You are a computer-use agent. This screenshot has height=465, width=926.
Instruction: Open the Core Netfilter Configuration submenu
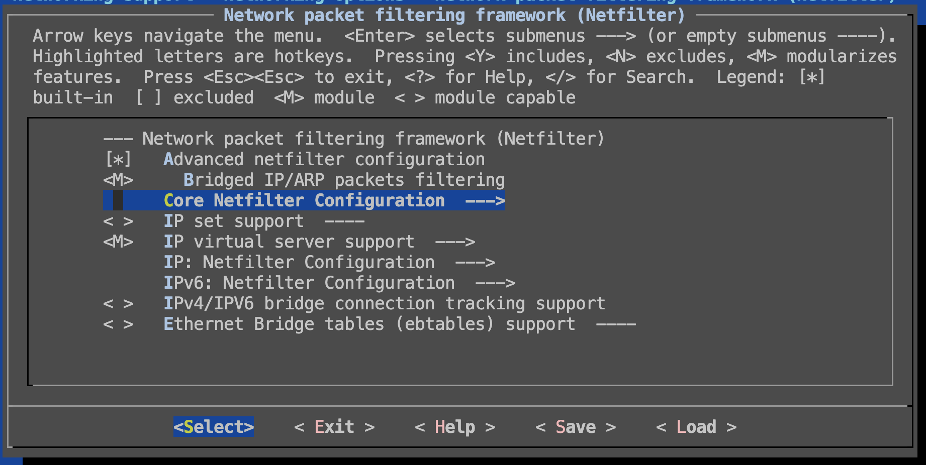(x=304, y=201)
